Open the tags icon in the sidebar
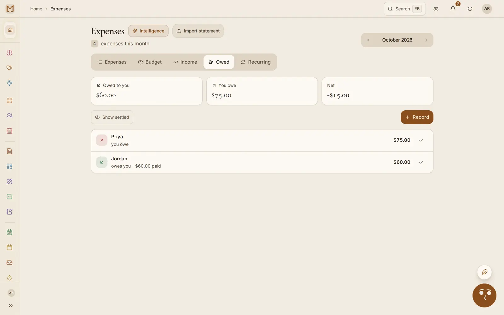Viewport: 504px width, 315px height. pos(9,68)
